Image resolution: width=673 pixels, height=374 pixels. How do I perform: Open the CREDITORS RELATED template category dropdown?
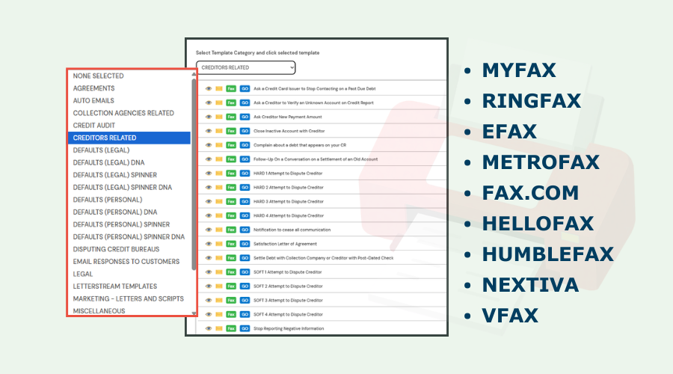[x=246, y=67]
